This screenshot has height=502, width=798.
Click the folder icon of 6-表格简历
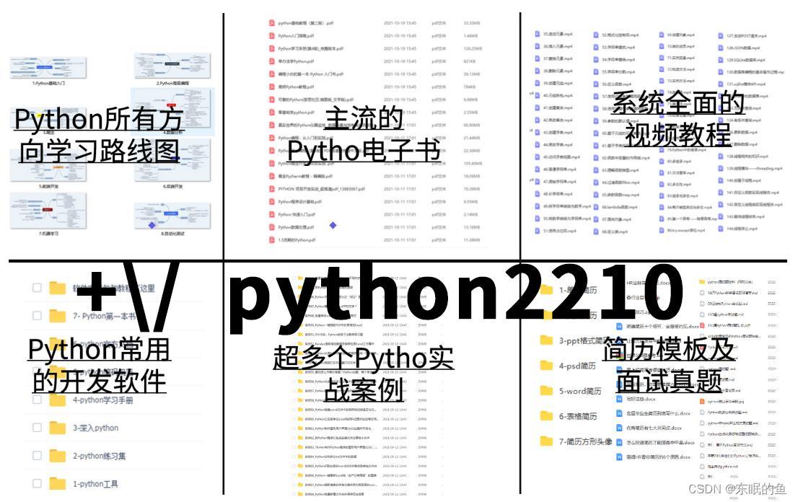[547, 415]
